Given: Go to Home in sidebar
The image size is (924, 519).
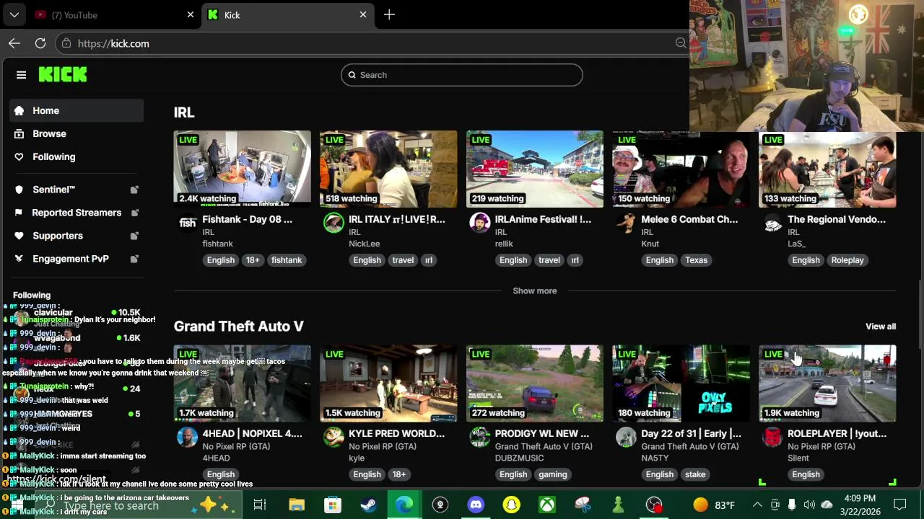Looking at the screenshot, I should coord(77,110).
